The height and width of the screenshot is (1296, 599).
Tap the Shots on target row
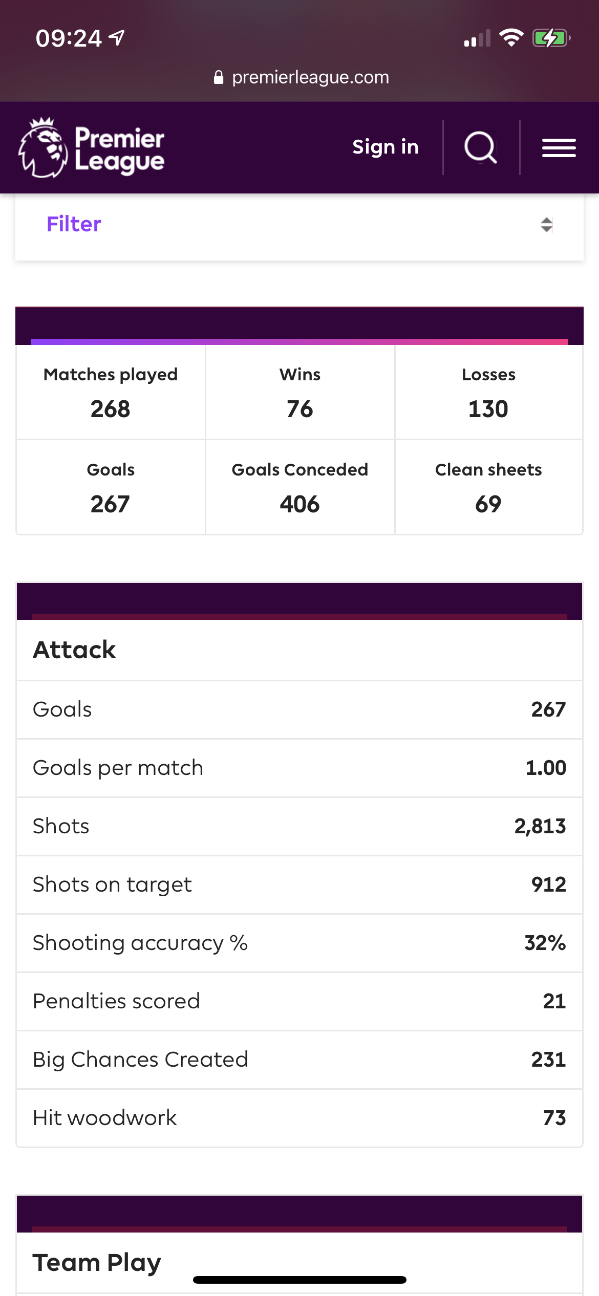pos(299,884)
